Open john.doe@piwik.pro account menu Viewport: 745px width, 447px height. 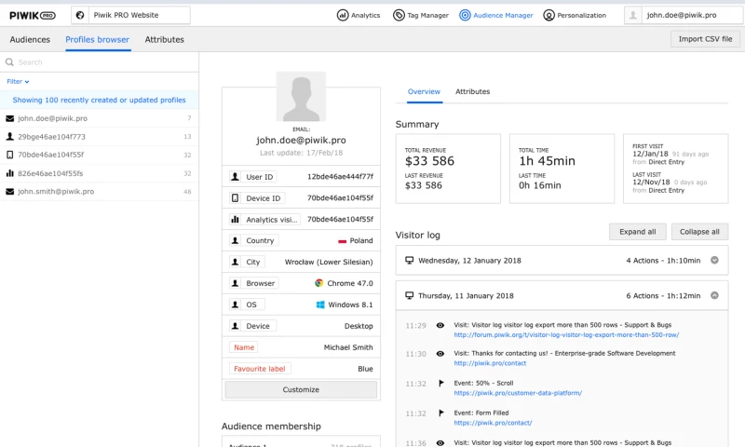coord(682,15)
